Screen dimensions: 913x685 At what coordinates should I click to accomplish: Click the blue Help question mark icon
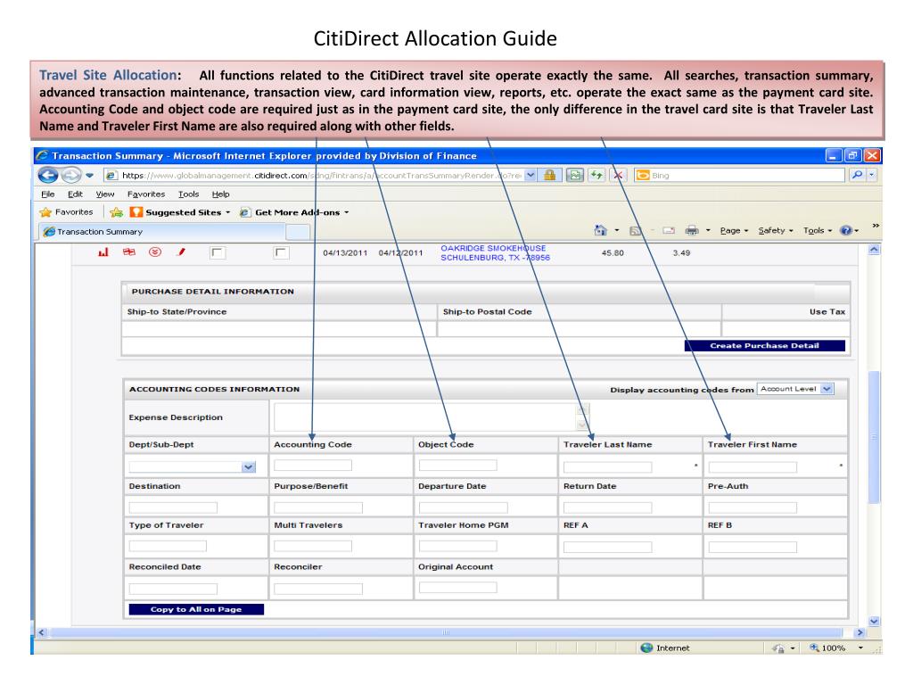pyautogui.click(x=846, y=231)
